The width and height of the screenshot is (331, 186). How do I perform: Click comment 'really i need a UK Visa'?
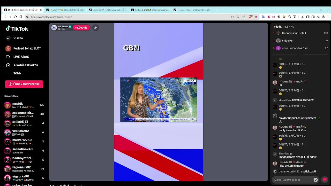pyautogui.click(x=292, y=130)
